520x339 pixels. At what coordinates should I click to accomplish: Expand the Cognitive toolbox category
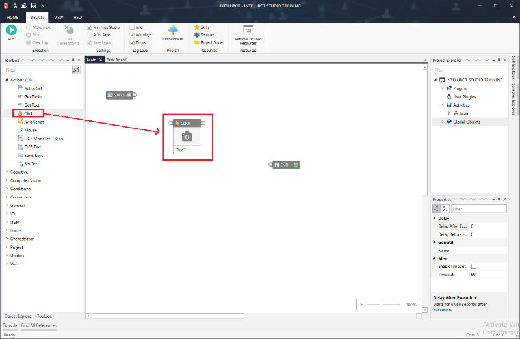click(7, 172)
